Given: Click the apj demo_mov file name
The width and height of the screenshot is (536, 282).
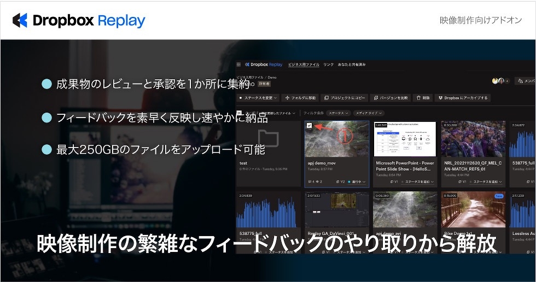Looking at the screenshot, I should pyautogui.click(x=322, y=163).
